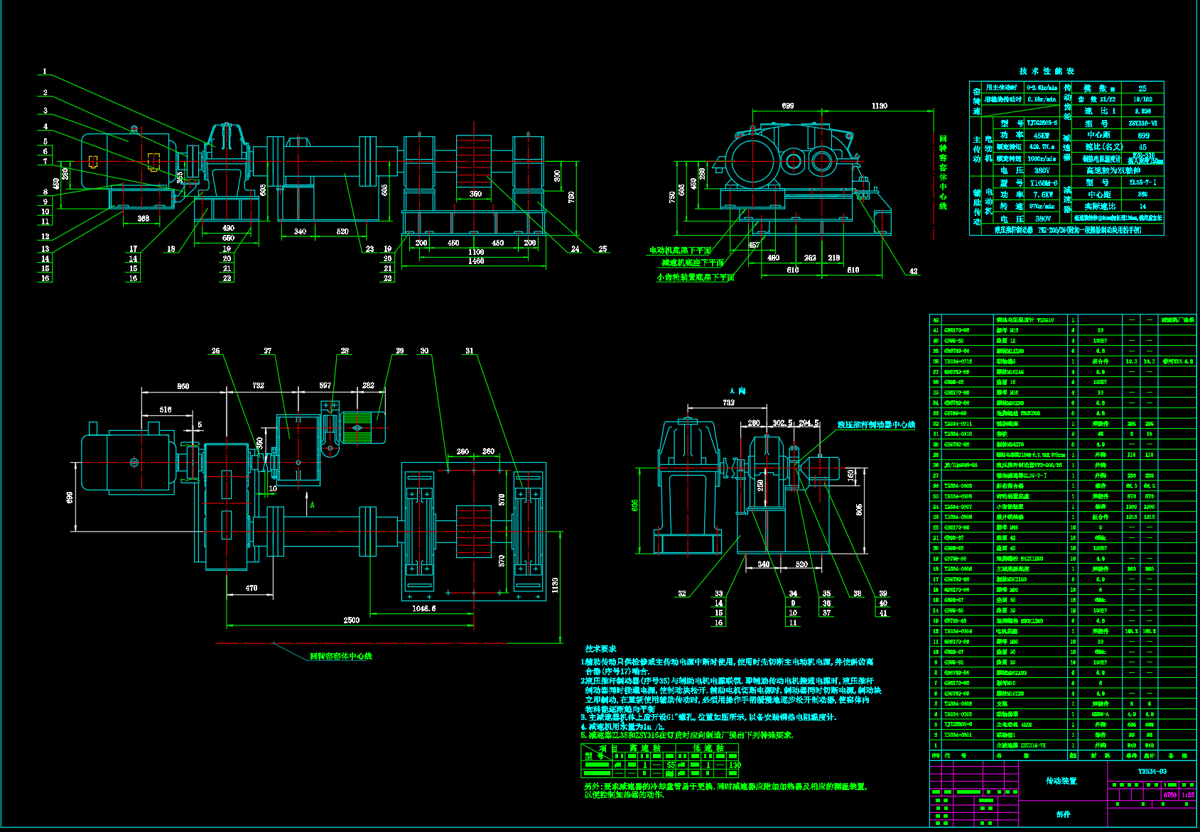
Task: Click the 1100 dimension text
Action: point(476,252)
